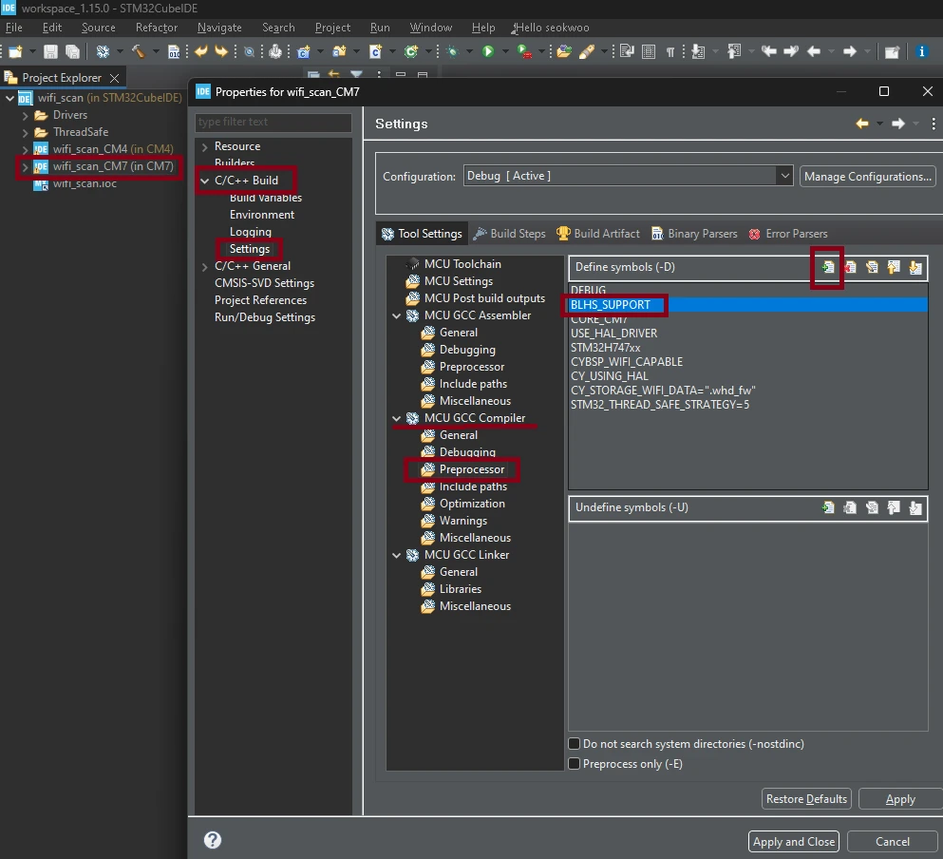Move selected define symbol down
Screen dimensions: 943x859
point(915,268)
